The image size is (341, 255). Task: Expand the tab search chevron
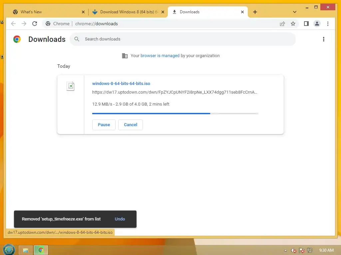295,12
